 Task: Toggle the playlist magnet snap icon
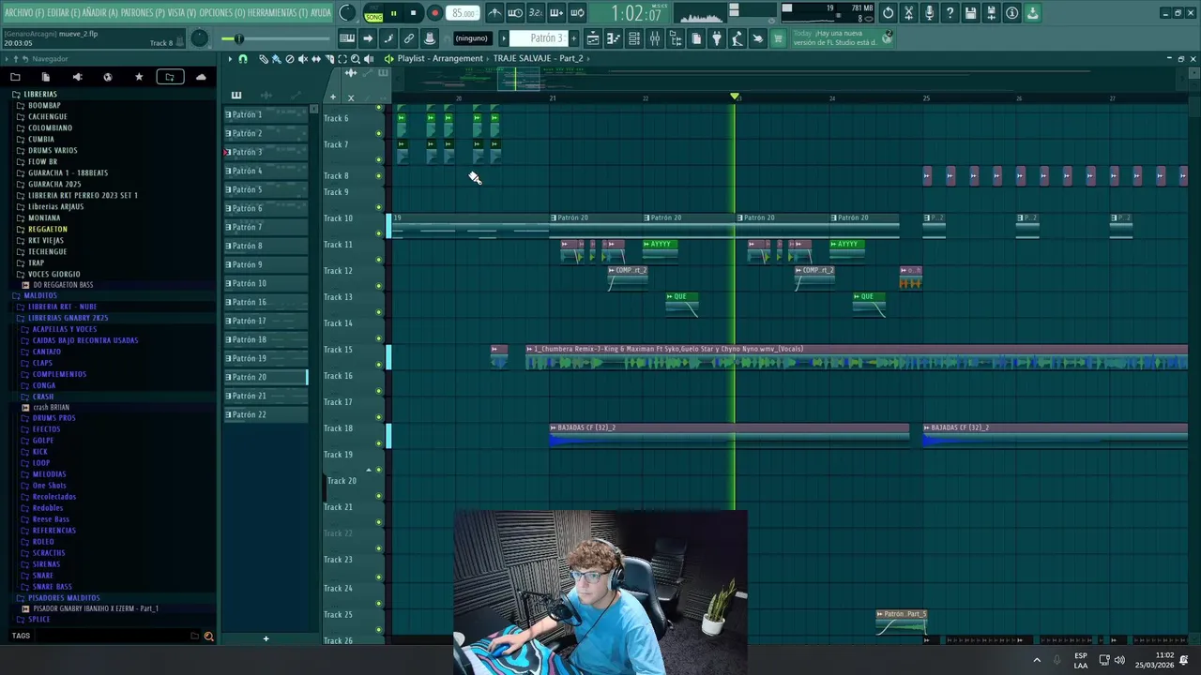(x=243, y=58)
